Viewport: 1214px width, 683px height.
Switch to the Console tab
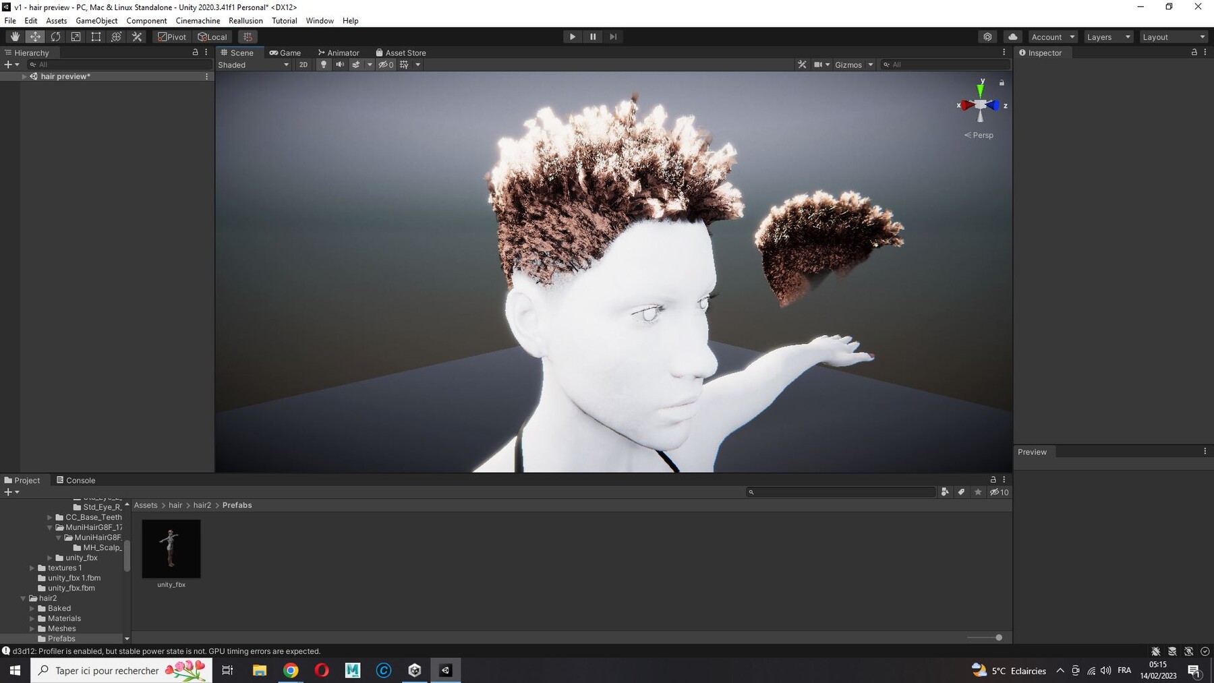pos(76,480)
